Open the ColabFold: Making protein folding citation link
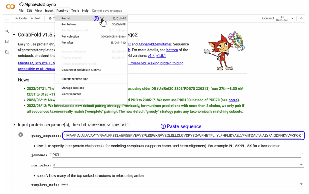 coord(156,63)
